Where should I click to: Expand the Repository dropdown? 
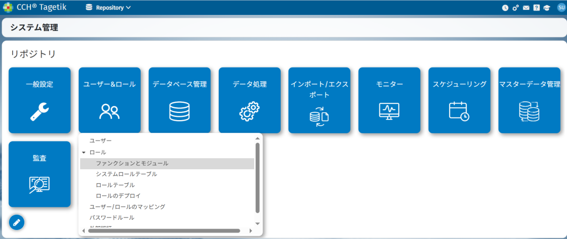click(x=109, y=8)
